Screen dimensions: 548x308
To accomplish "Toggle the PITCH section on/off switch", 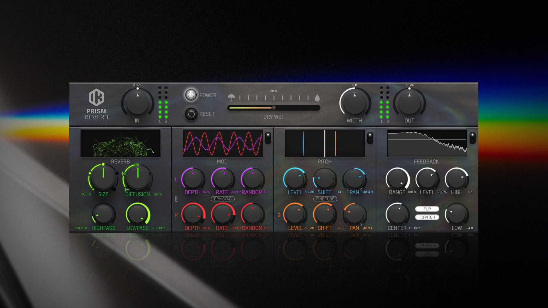I will (x=370, y=138).
